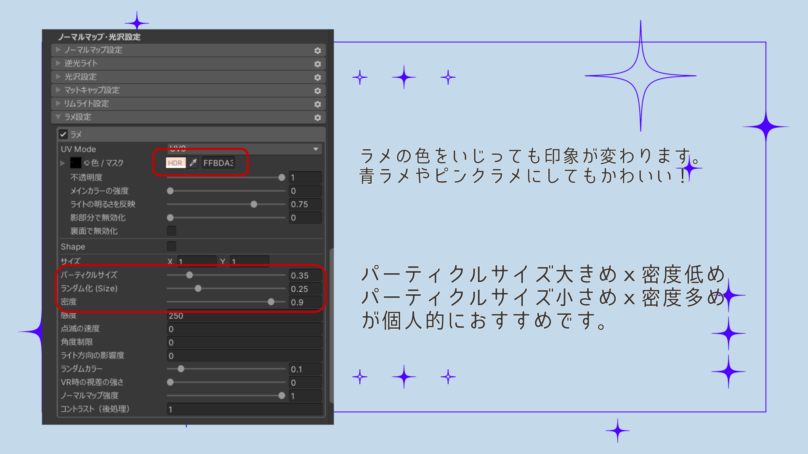
Task: Open gear menu for ノーマルマップ設定
Action: click(318, 50)
